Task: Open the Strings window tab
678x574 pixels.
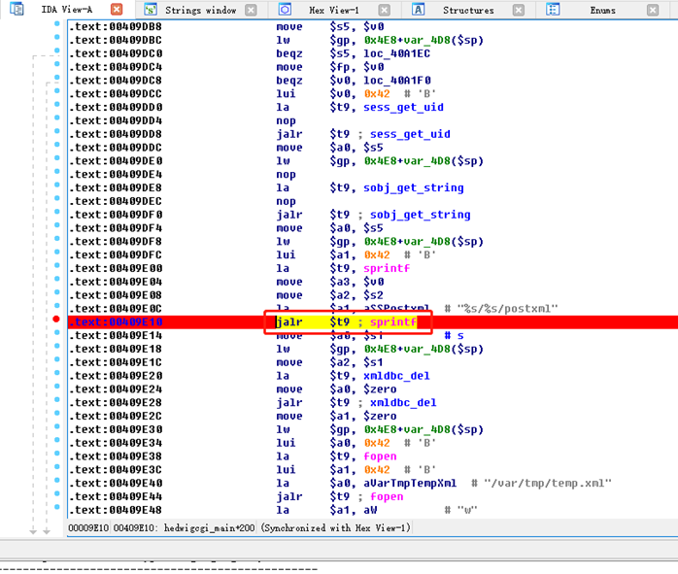Action: 201,10
